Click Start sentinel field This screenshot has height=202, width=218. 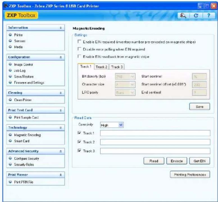(199, 77)
